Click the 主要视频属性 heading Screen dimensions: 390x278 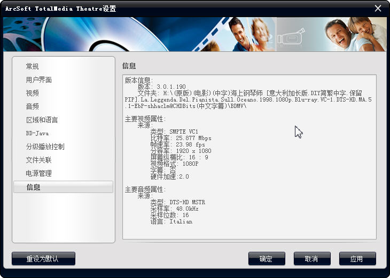145,119
